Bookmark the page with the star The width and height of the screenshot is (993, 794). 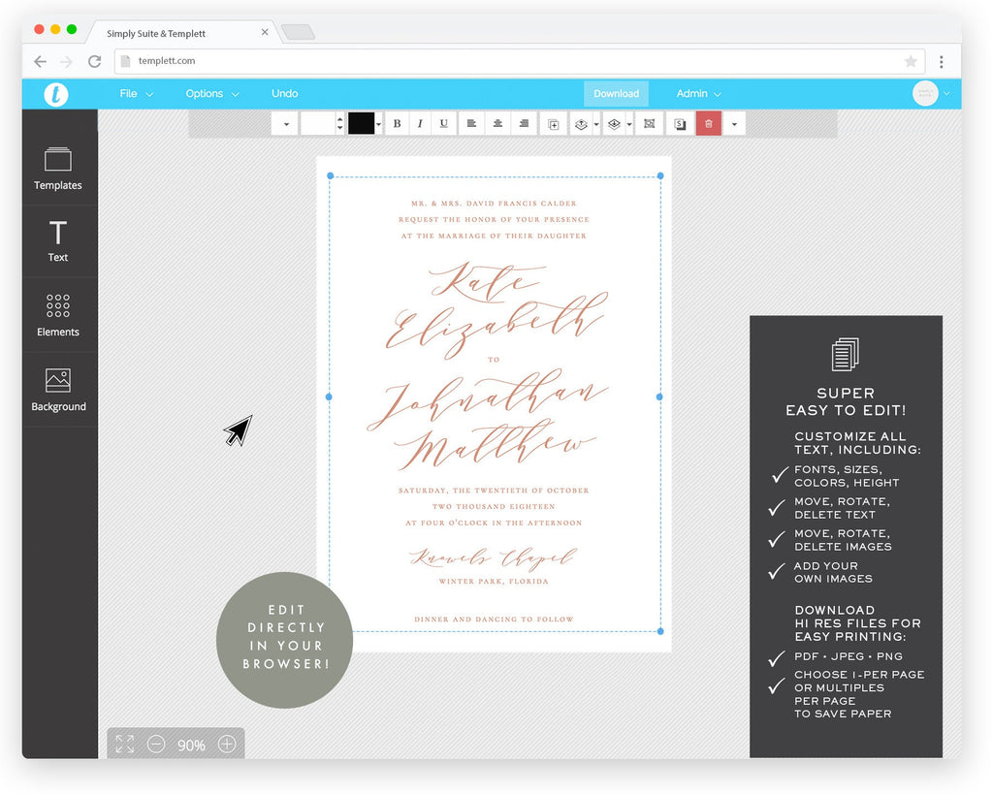911,61
